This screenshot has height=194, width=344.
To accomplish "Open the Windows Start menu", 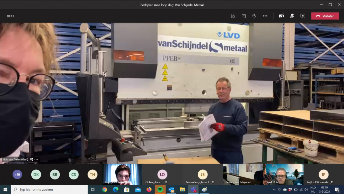I will tap(5, 189).
